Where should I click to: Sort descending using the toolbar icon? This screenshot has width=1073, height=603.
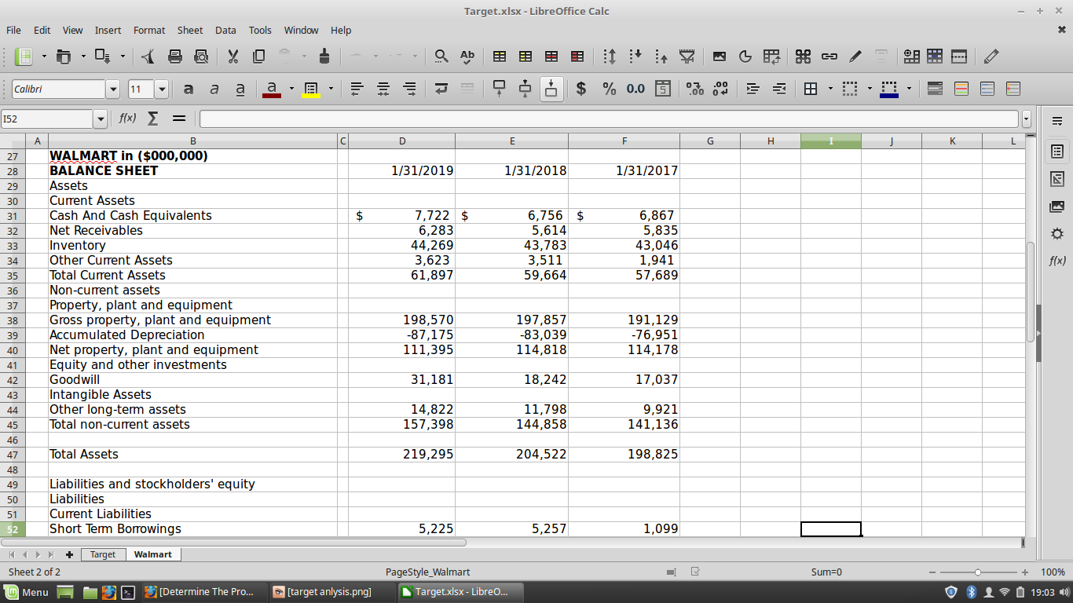point(661,57)
